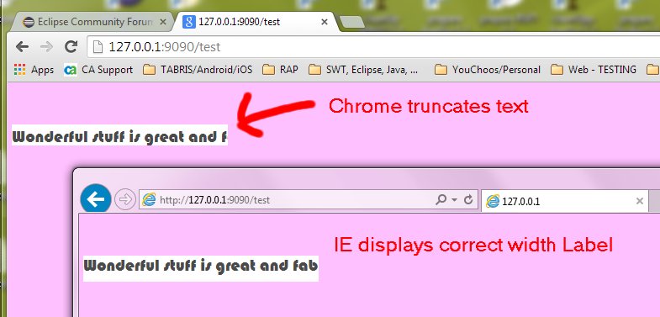Click IE's greyed forward arrow button
The height and width of the screenshot is (317, 660).
pyautogui.click(x=125, y=199)
